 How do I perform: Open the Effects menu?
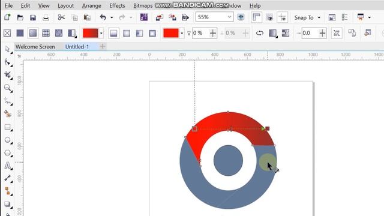117,5
